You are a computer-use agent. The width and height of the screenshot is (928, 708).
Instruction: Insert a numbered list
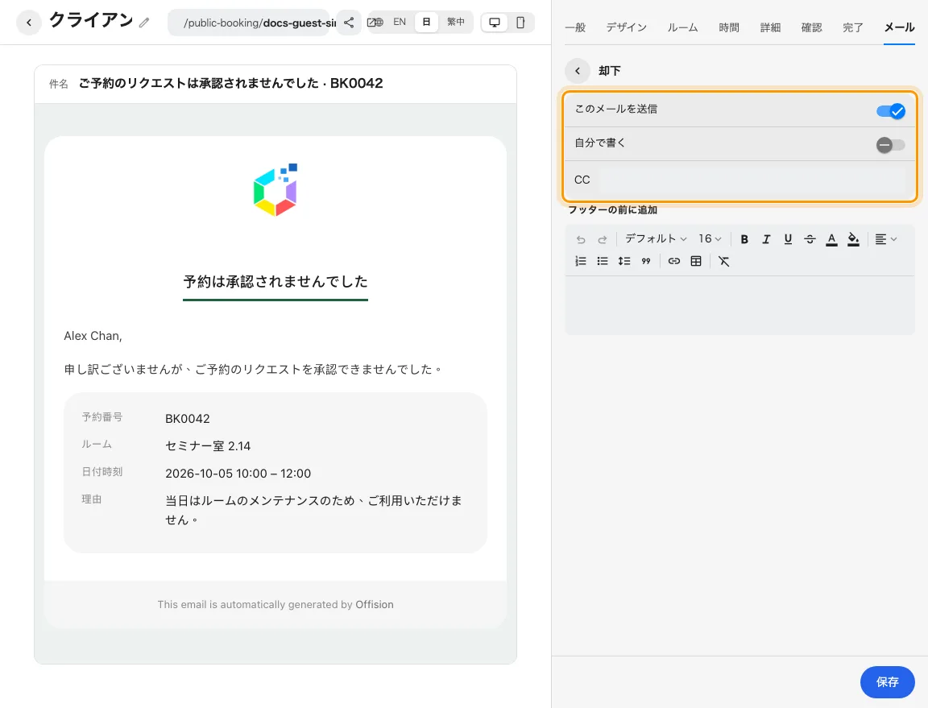[581, 261]
